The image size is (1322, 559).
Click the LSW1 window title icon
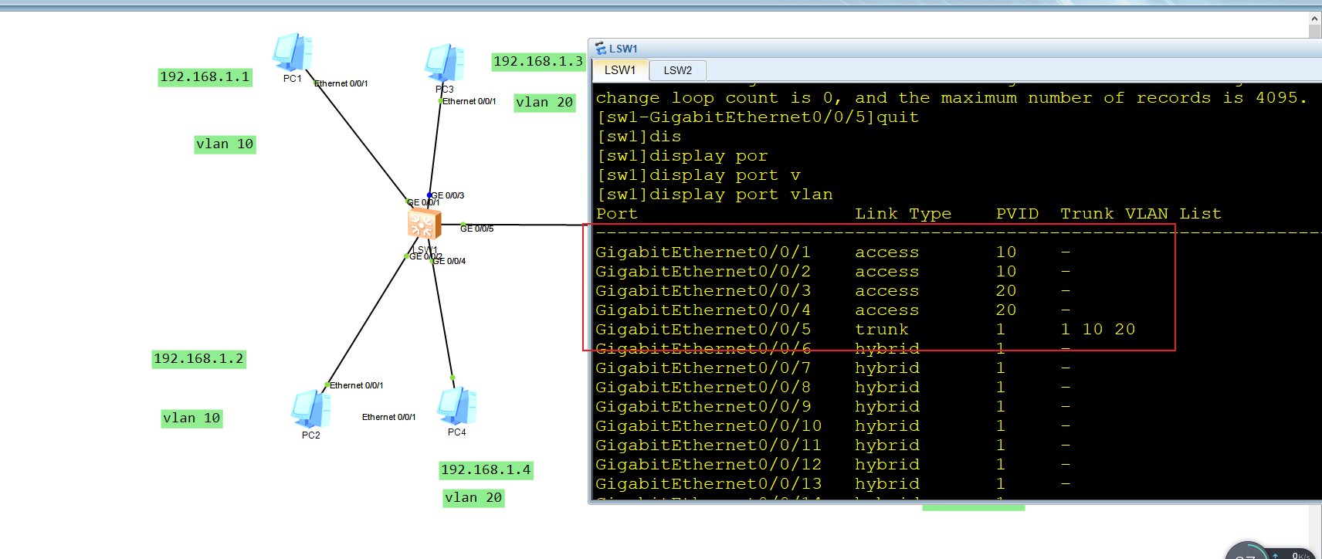coord(601,49)
